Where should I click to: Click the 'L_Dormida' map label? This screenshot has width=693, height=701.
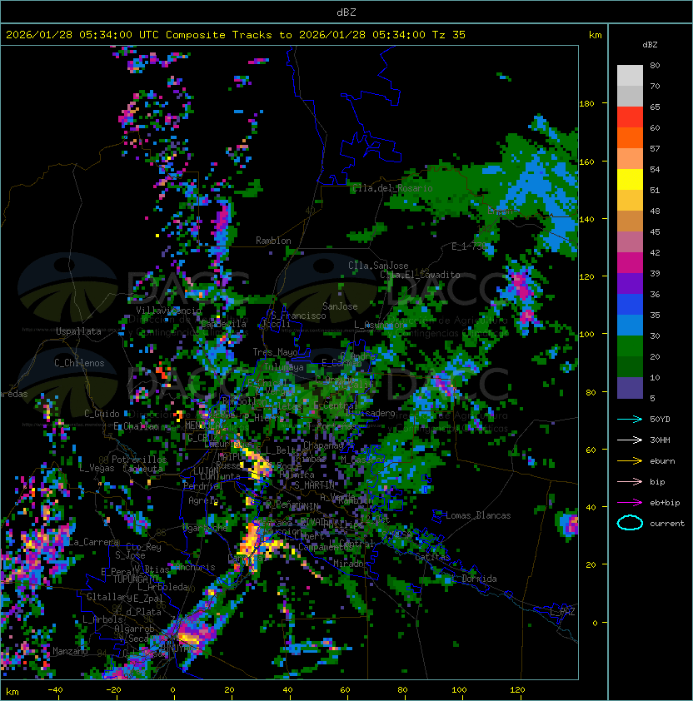pos(474,579)
